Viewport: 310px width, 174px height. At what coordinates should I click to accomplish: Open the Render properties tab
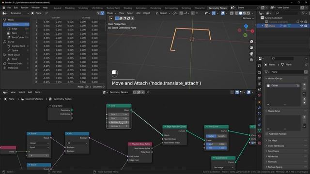click(x=260, y=72)
